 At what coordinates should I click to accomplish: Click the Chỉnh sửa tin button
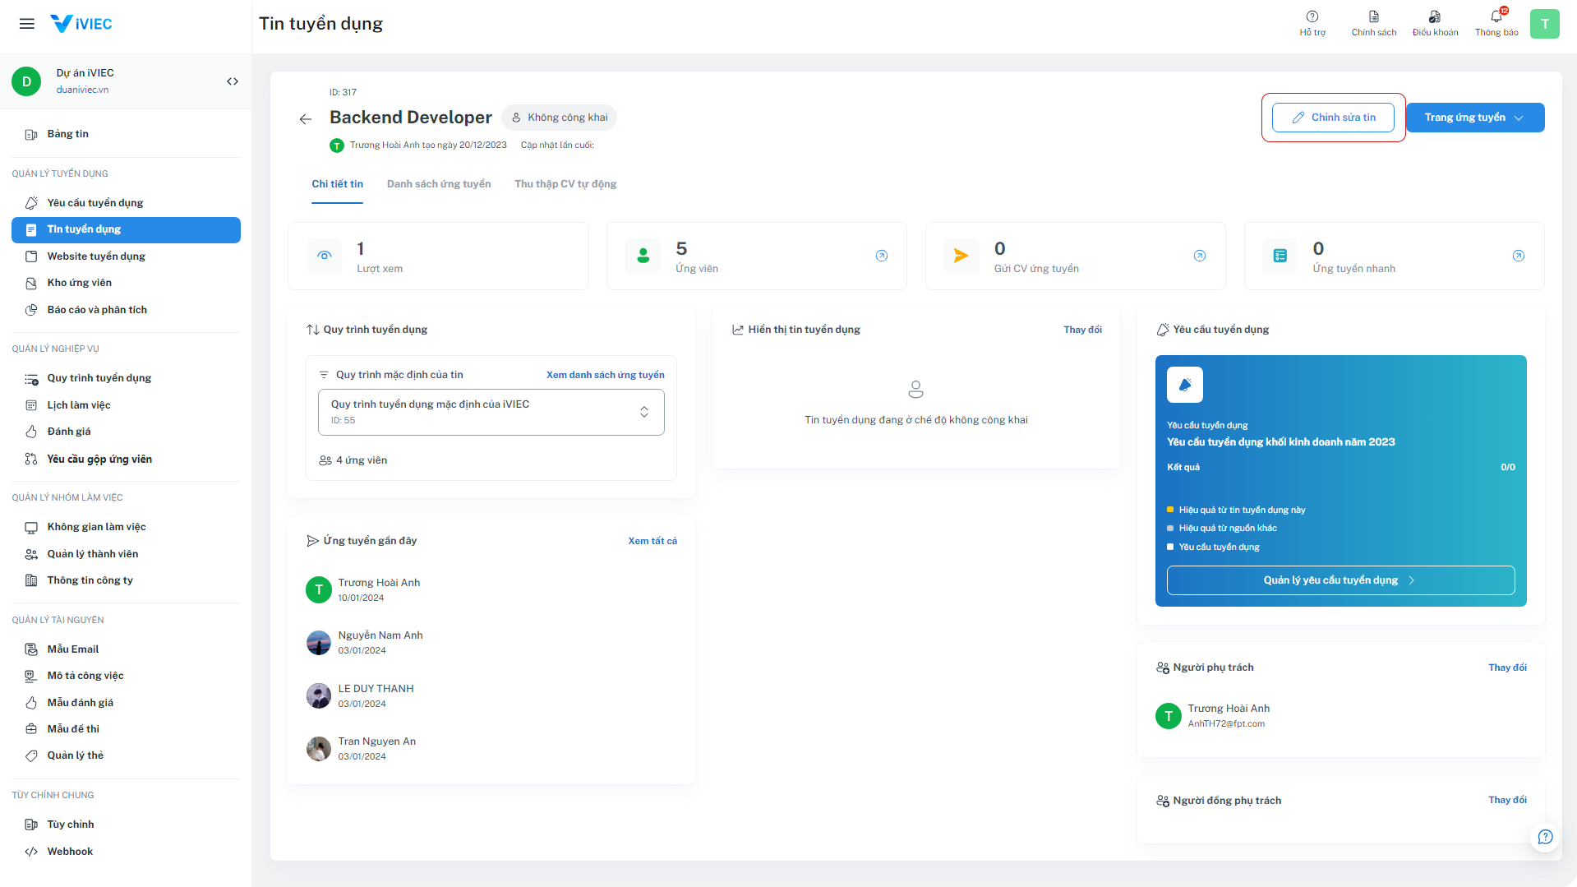pyautogui.click(x=1333, y=118)
